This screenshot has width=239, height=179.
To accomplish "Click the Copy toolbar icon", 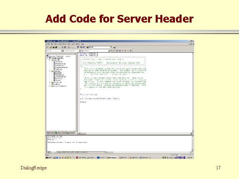I will coord(62,47).
